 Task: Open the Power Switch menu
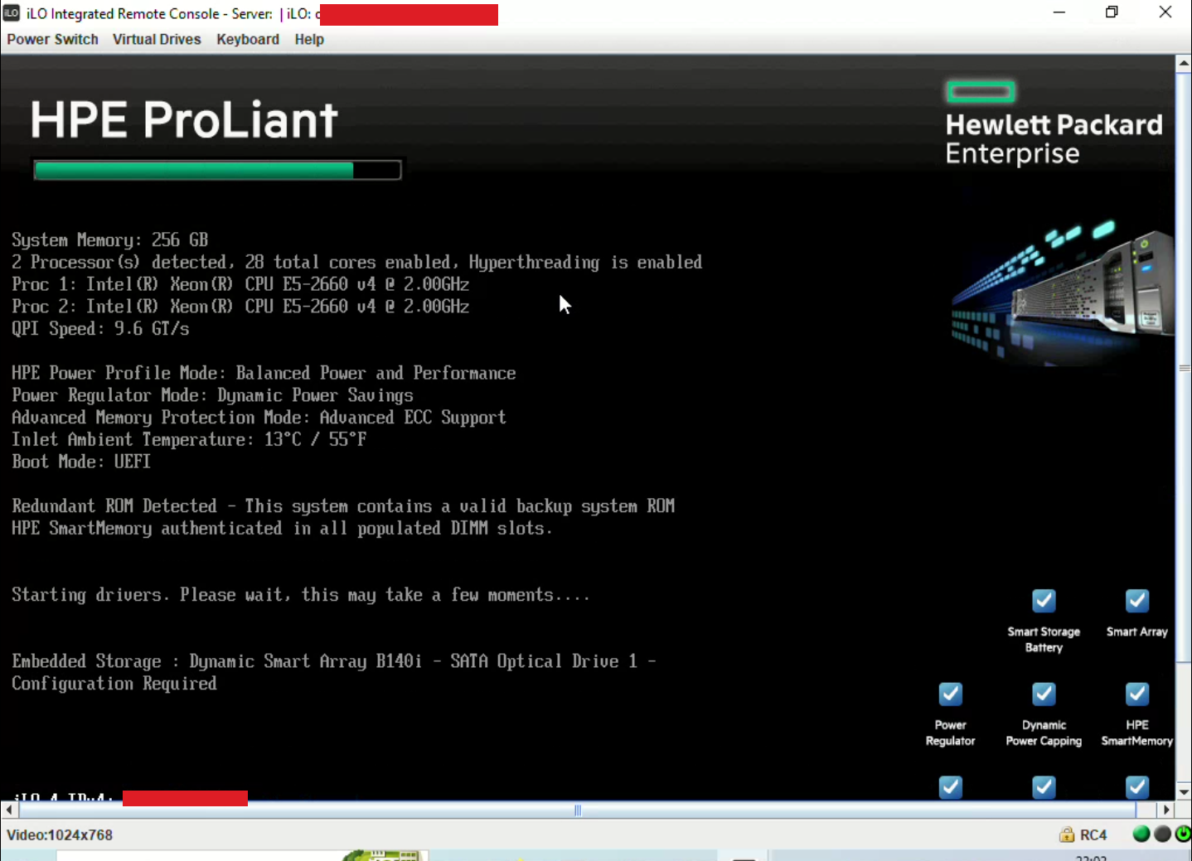(52, 39)
